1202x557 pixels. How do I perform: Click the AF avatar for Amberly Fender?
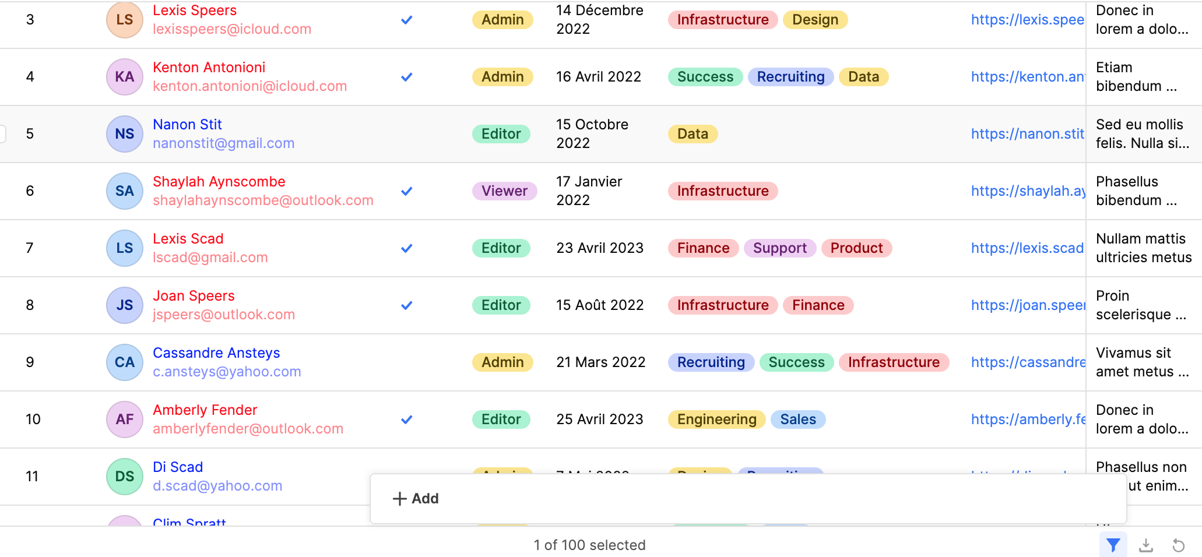pos(125,419)
